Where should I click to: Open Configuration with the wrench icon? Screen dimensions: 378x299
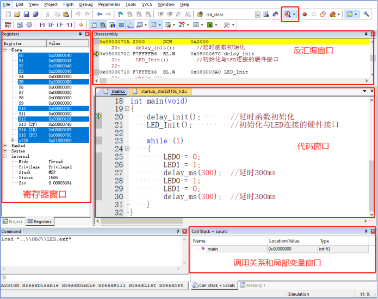coord(366,14)
